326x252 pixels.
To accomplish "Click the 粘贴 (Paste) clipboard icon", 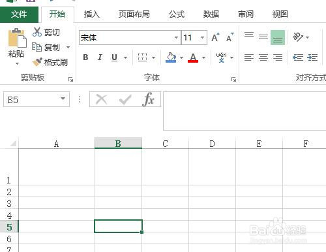I will 17,38.
